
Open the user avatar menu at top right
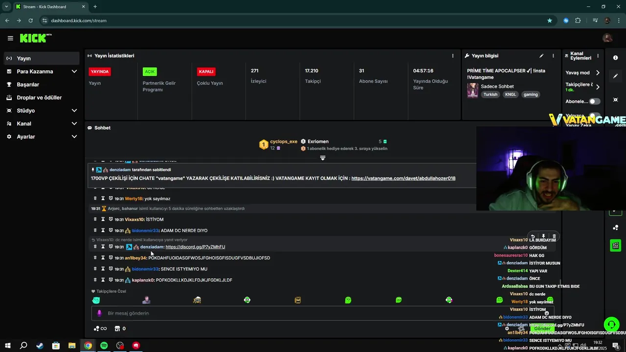tap(607, 38)
